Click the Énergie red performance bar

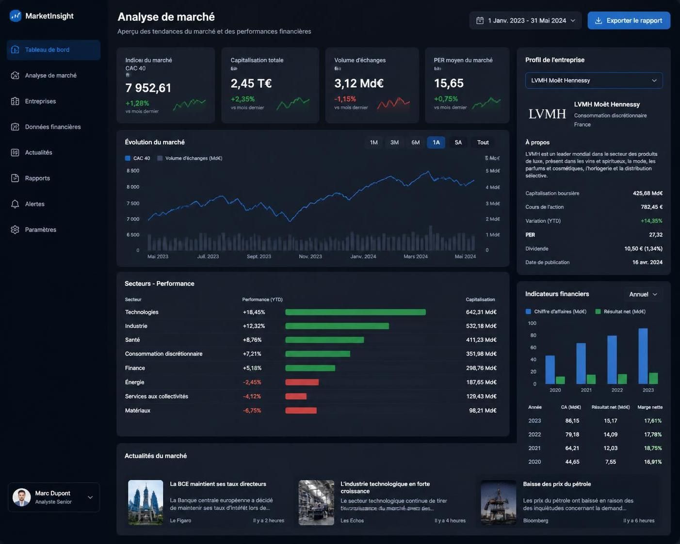point(302,382)
